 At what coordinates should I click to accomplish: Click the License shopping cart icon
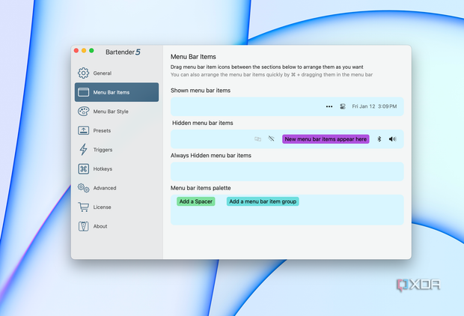84,207
